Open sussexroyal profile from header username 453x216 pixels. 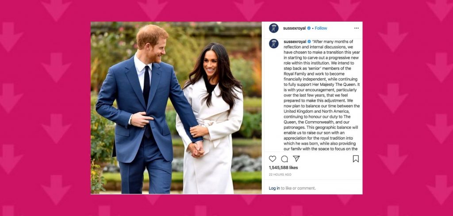294,28
